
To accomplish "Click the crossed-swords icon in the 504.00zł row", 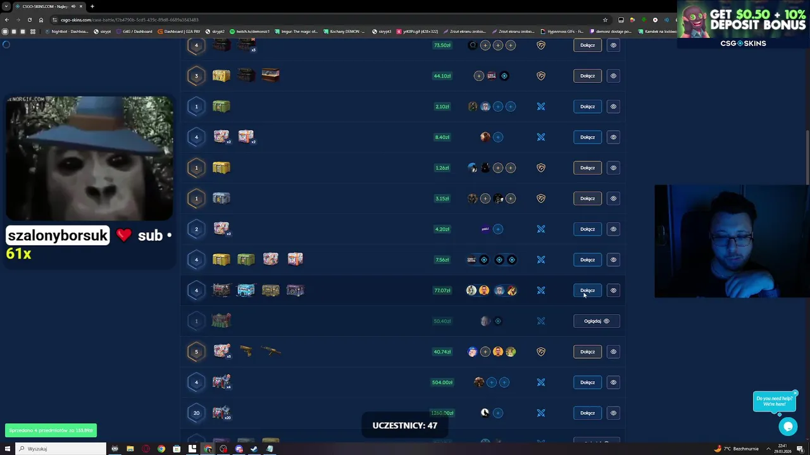I will click(541, 382).
